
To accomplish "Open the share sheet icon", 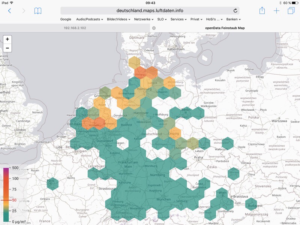I will (262, 10).
